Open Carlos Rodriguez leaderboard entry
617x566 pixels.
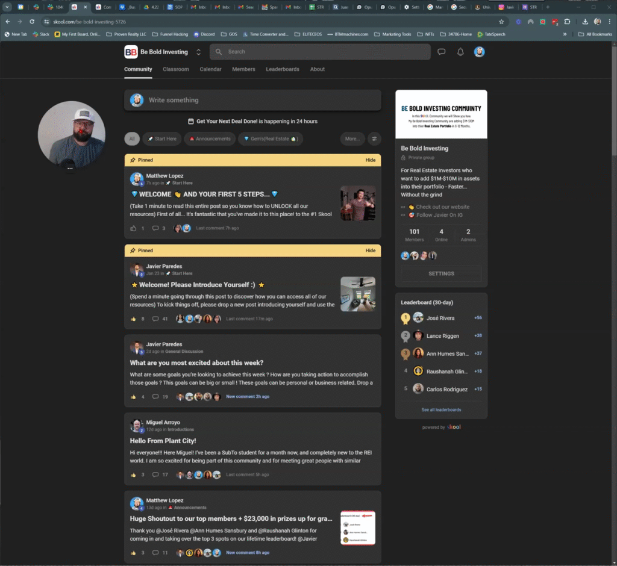[441, 390]
